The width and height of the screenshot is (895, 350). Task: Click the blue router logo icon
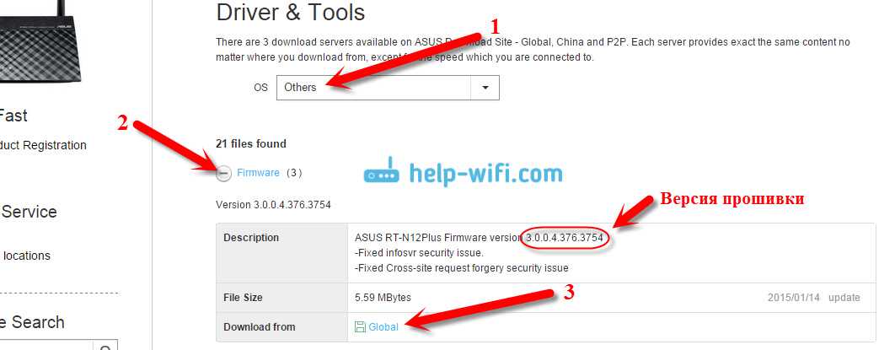coord(382,172)
